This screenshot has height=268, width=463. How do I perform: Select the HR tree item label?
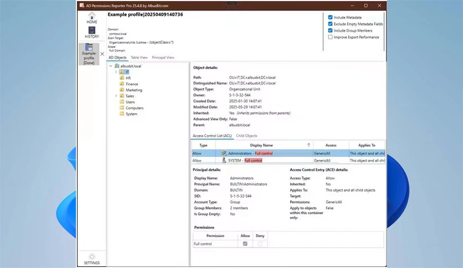click(x=128, y=78)
